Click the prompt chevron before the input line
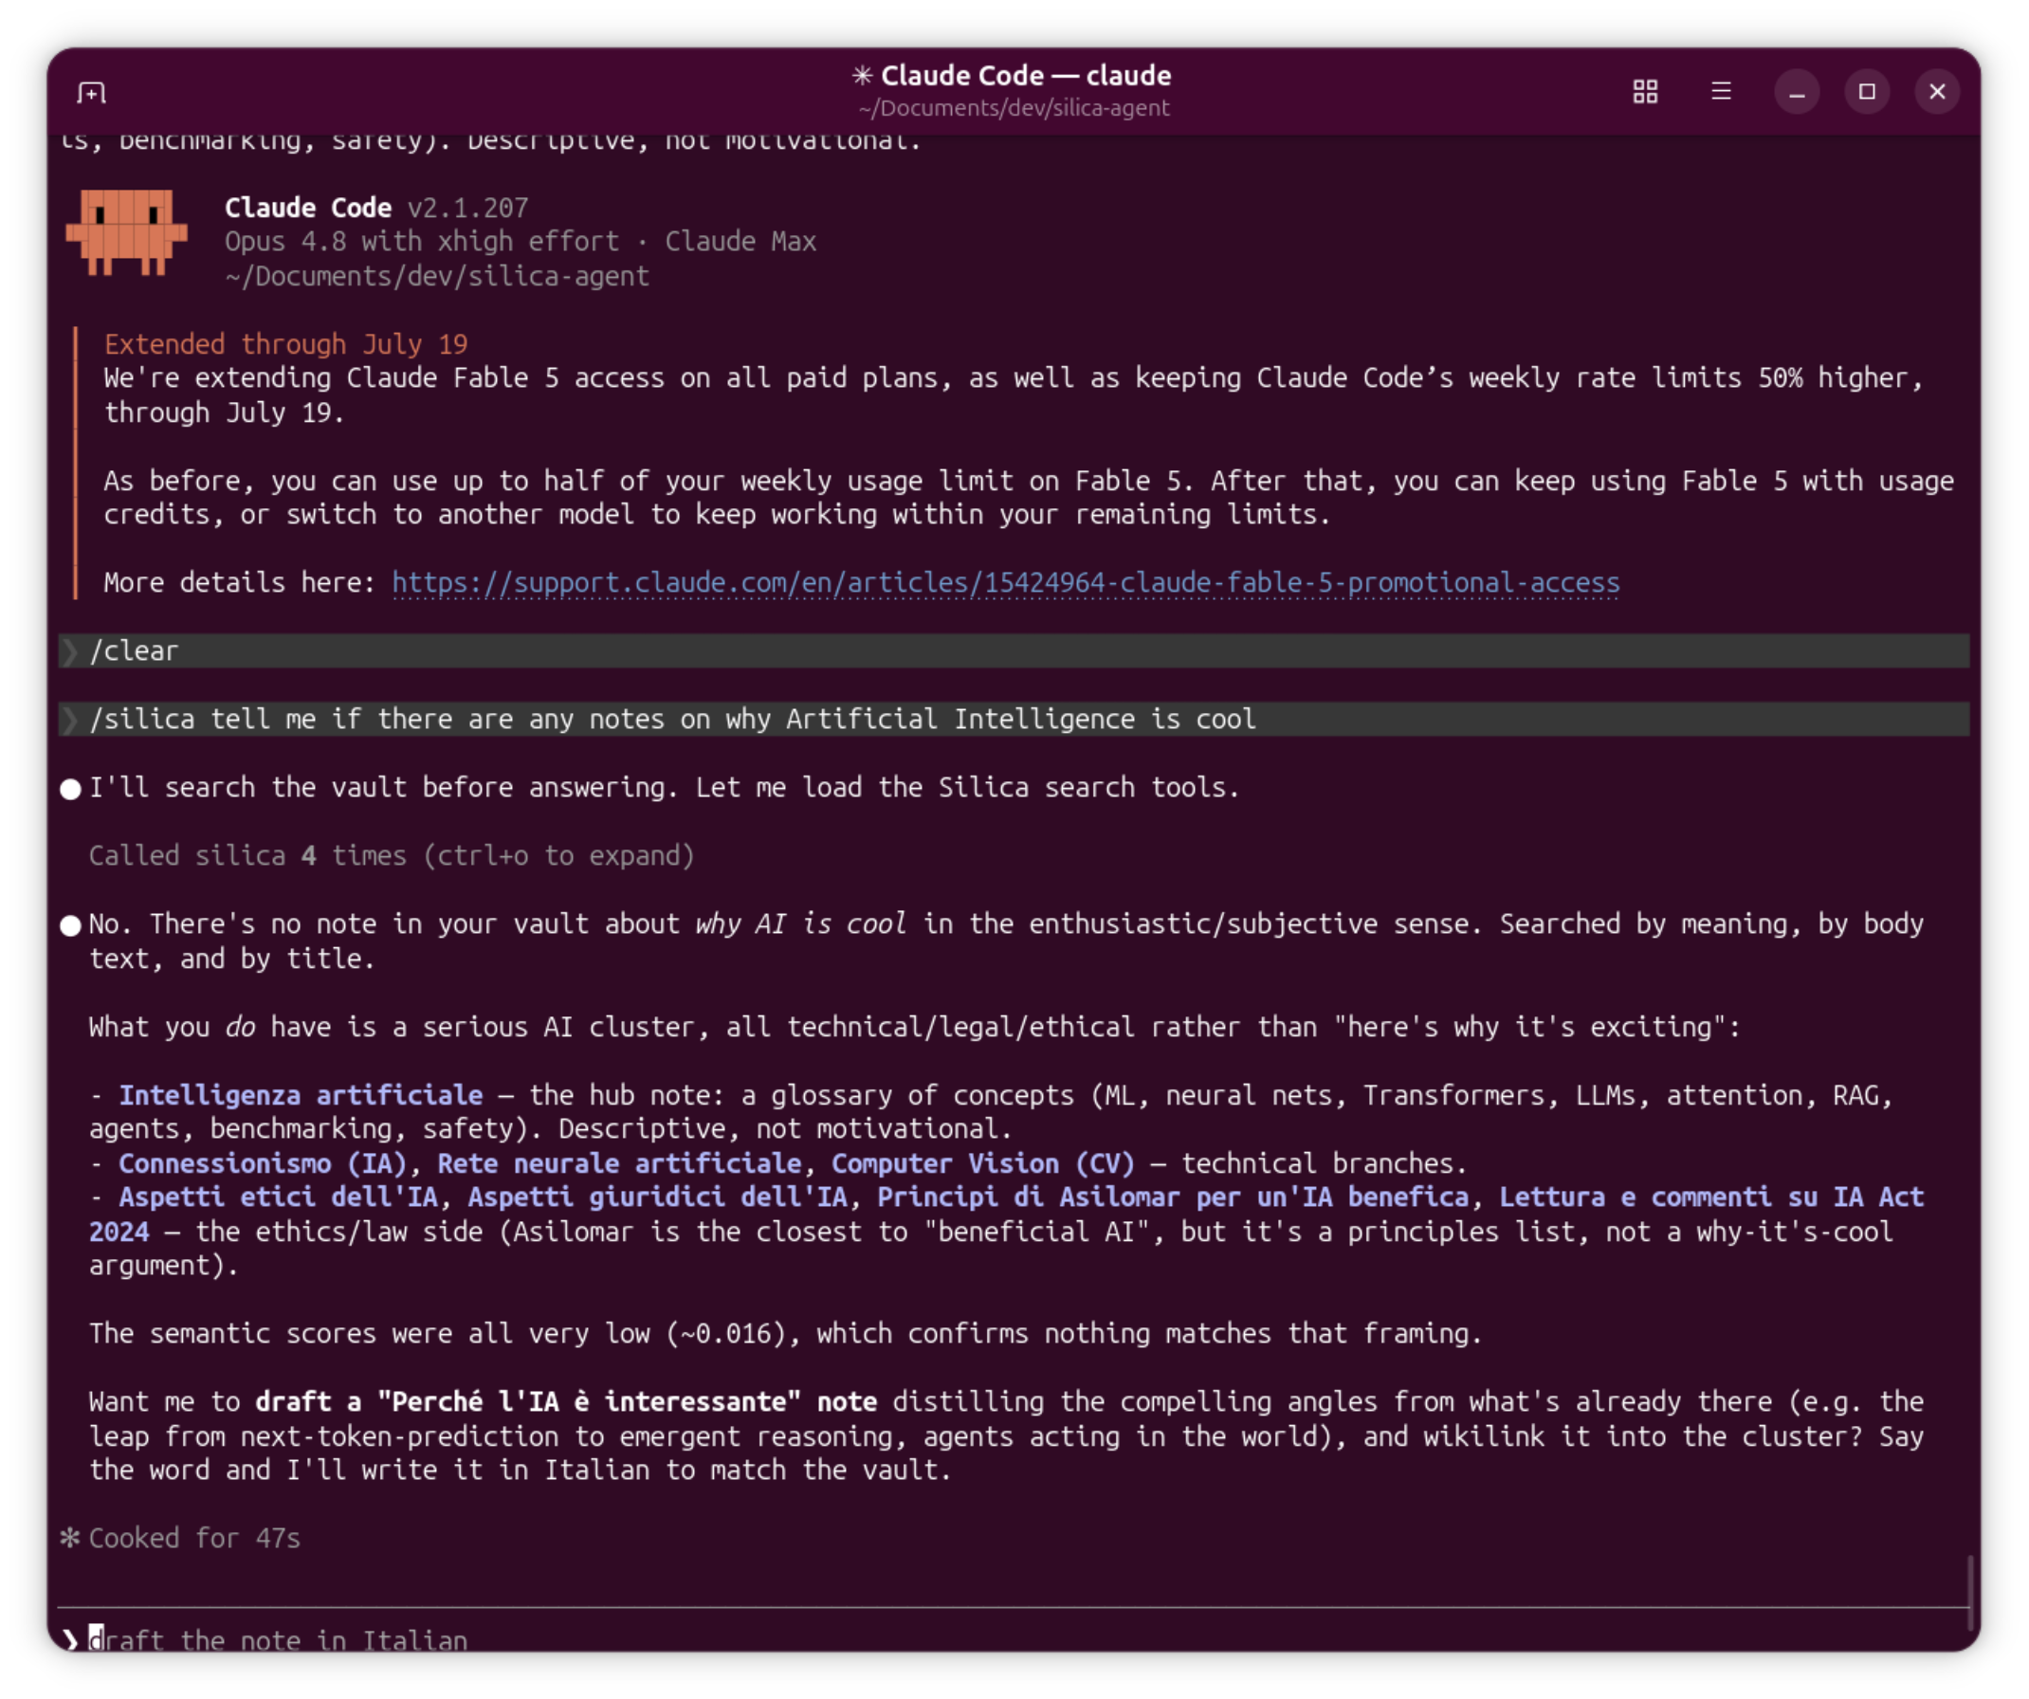This screenshot has width=2029, height=1699. 70,1640
